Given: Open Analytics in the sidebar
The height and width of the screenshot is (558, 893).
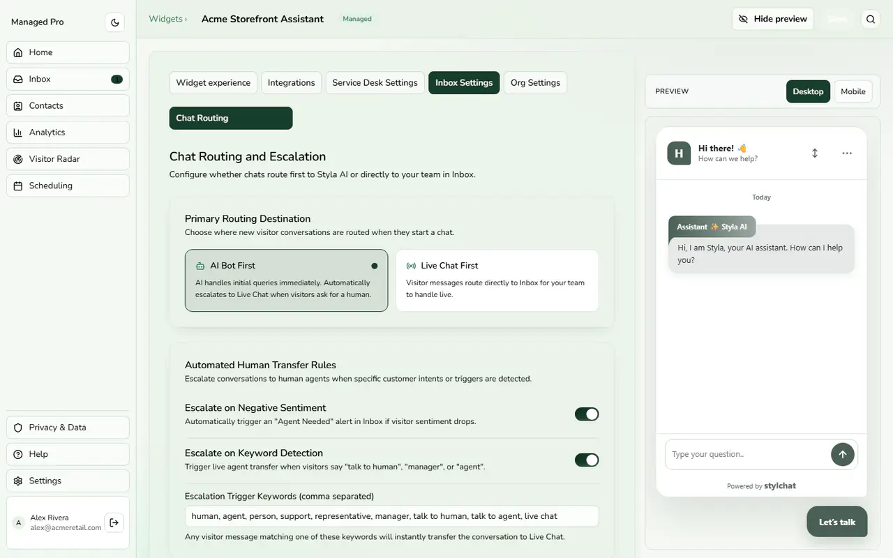Looking at the screenshot, I should pyautogui.click(x=68, y=133).
